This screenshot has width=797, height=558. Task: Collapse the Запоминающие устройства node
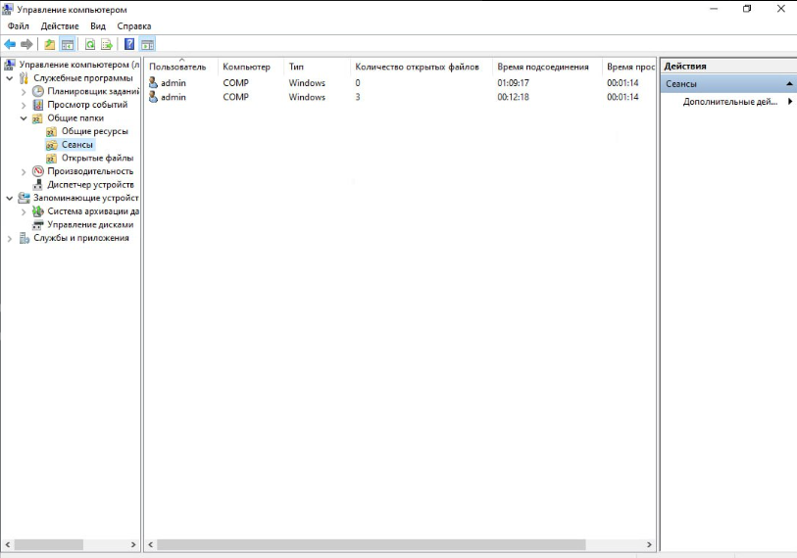[10, 198]
